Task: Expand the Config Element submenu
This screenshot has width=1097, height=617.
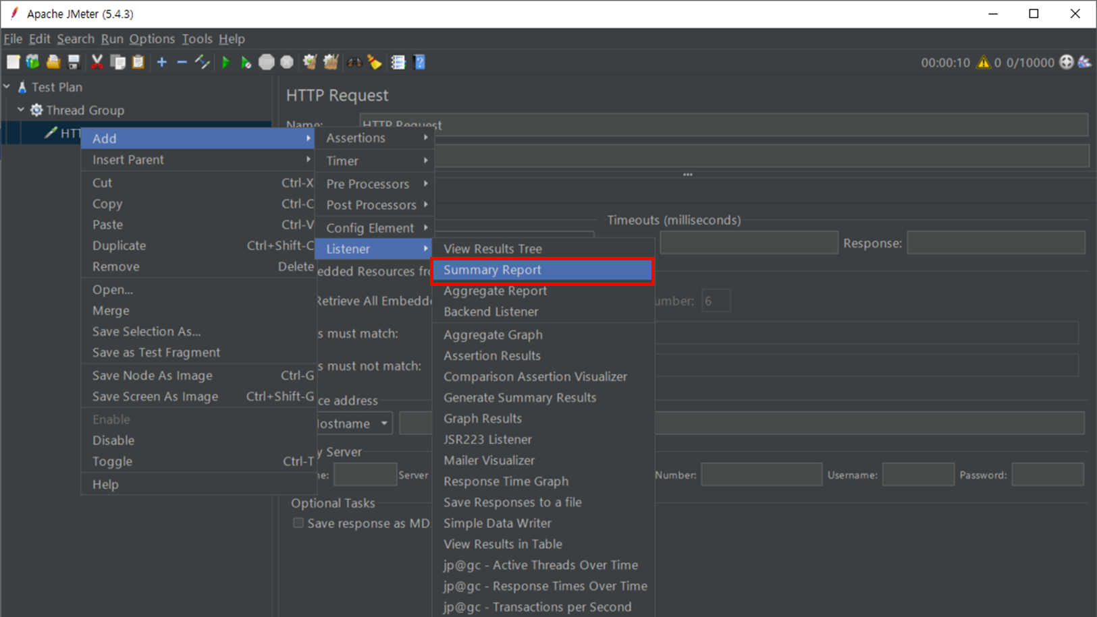Action: 375,227
